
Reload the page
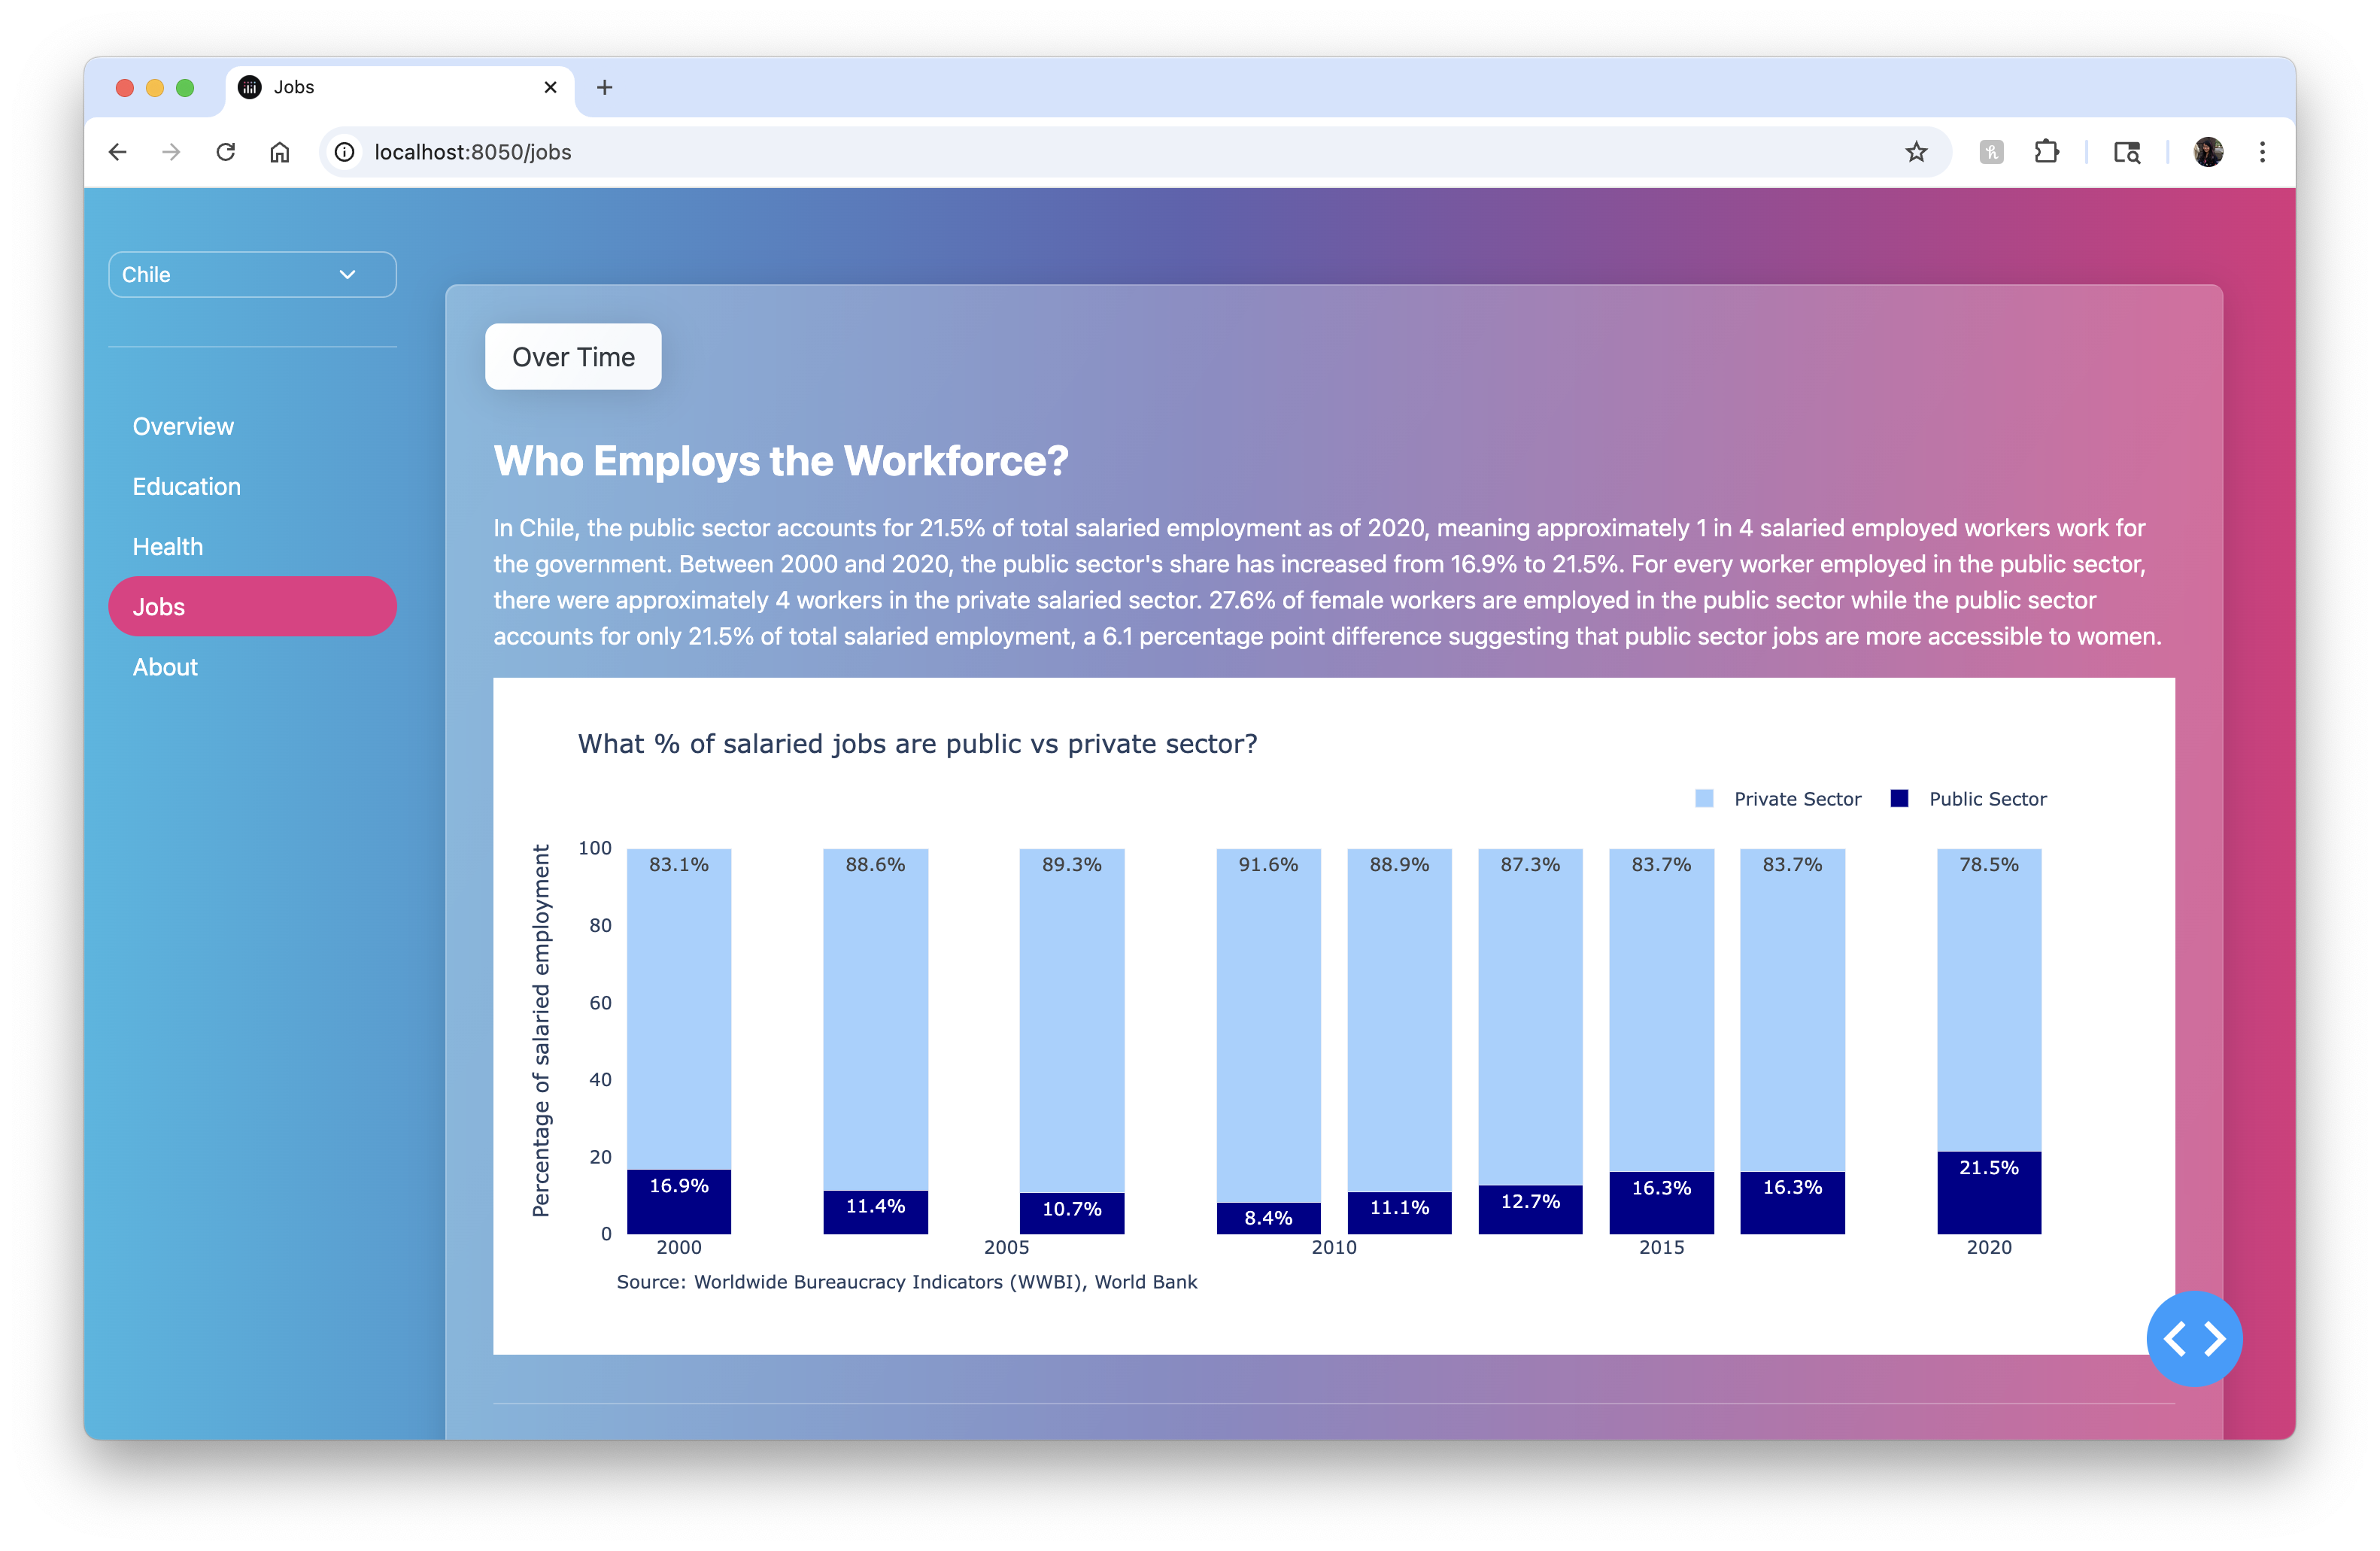(x=226, y=152)
